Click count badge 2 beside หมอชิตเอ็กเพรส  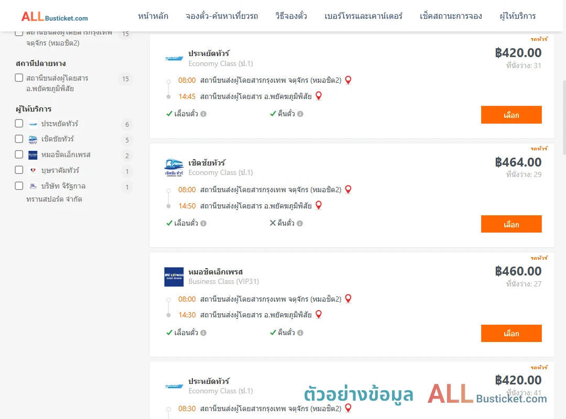(x=127, y=156)
